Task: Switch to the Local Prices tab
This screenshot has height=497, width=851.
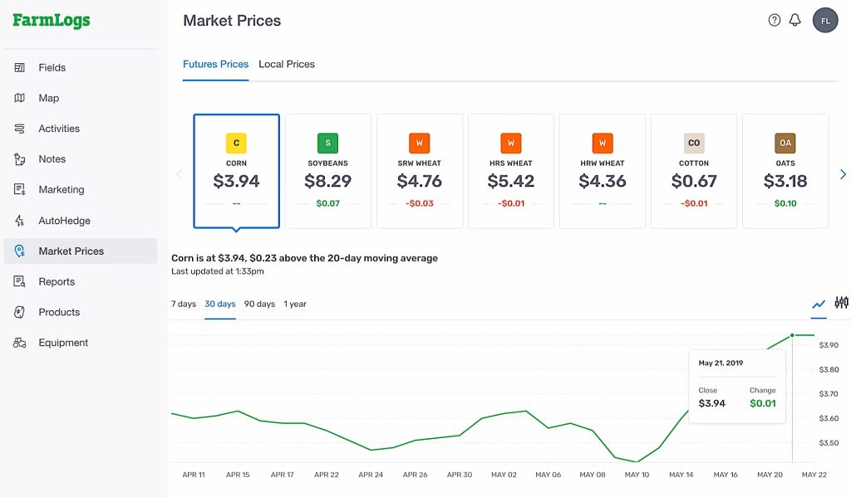Action: click(x=286, y=63)
